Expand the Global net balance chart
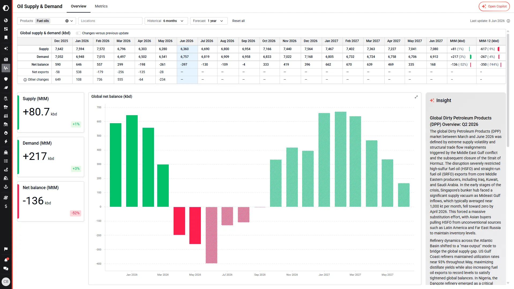The height and width of the screenshot is (289, 514). click(416, 97)
